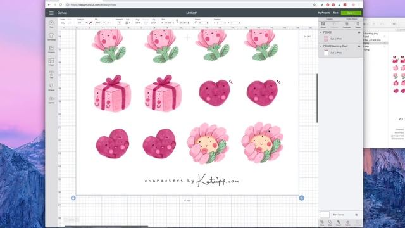This screenshot has width=405, height=228.
Task: Click the red dark square browser extension icon
Action: (x=345, y=4)
